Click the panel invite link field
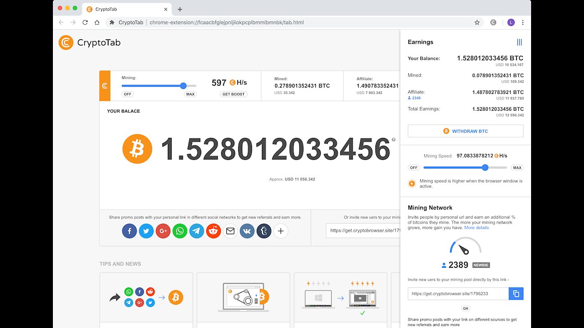 [x=458, y=294]
